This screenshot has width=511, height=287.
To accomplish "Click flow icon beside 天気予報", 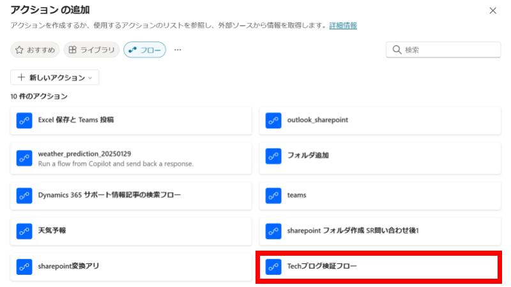I will 24,231.
